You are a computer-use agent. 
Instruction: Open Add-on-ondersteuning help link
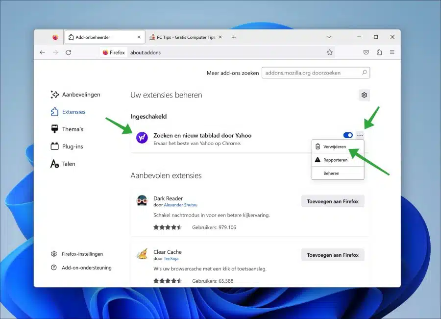pyautogui.click(x=81, y=268)
